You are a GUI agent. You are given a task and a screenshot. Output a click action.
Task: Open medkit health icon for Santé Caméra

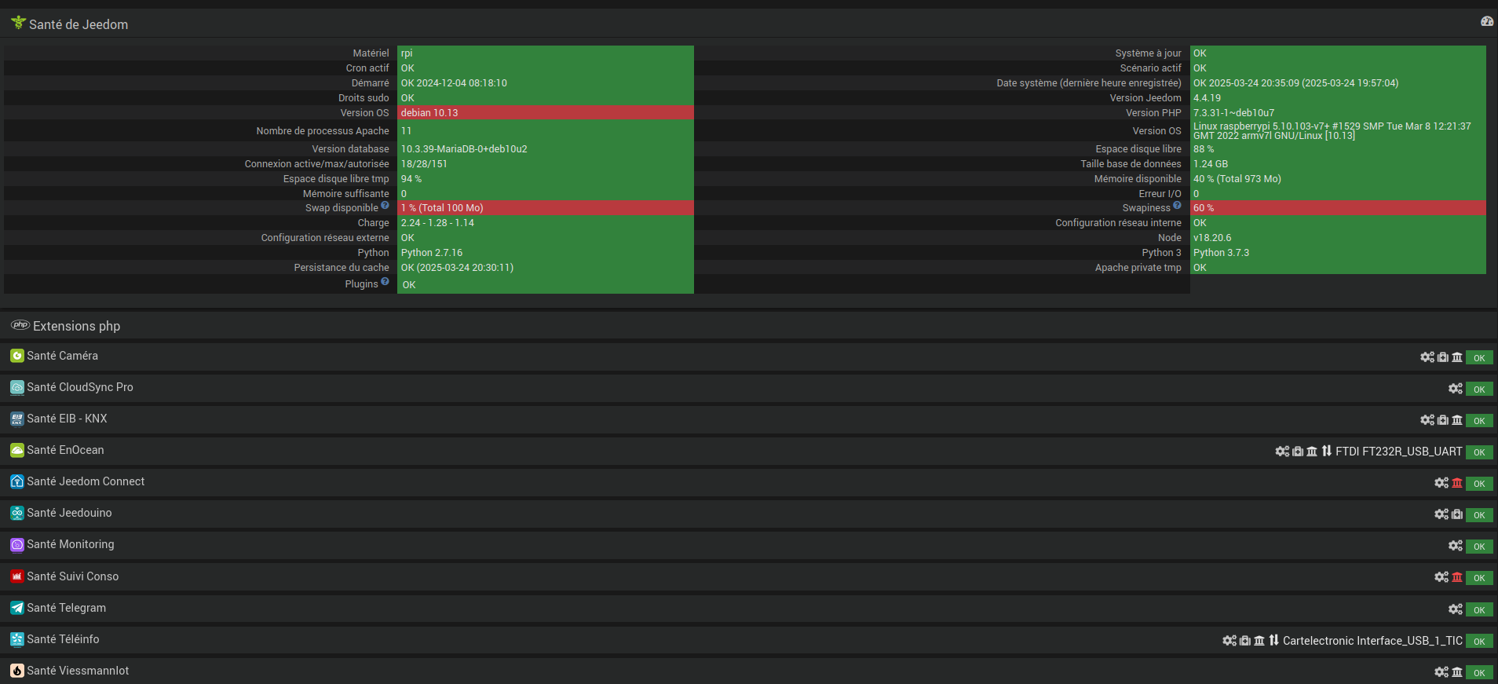click(x=1443, y=357)
